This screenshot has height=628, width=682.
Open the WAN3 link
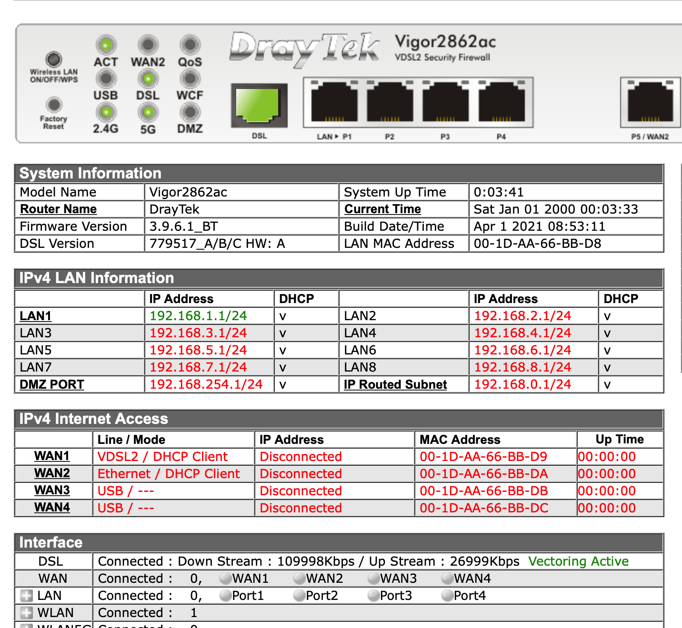coord(52,490)
